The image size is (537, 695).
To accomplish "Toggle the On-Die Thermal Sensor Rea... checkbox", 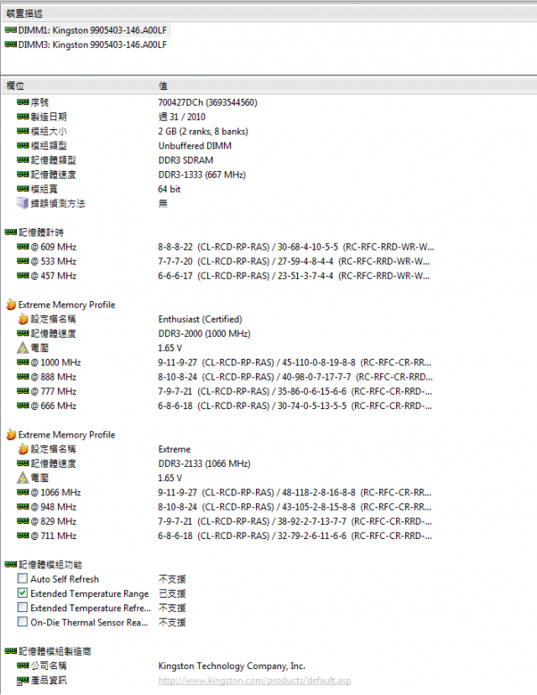I will click(23, 622).
